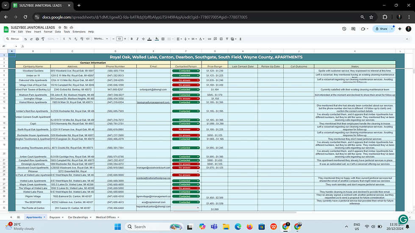Click the Meet video call icon
Viewport: 415px width, 233px height.
tap(363, 29)
